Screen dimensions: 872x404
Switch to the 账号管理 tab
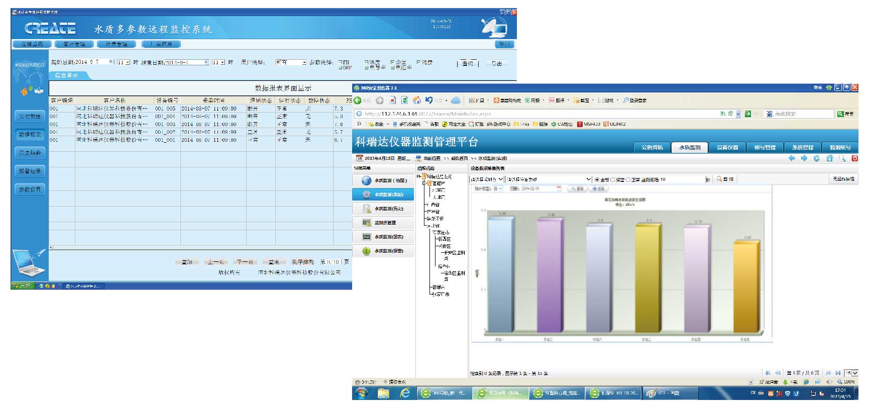click(765, 148)
